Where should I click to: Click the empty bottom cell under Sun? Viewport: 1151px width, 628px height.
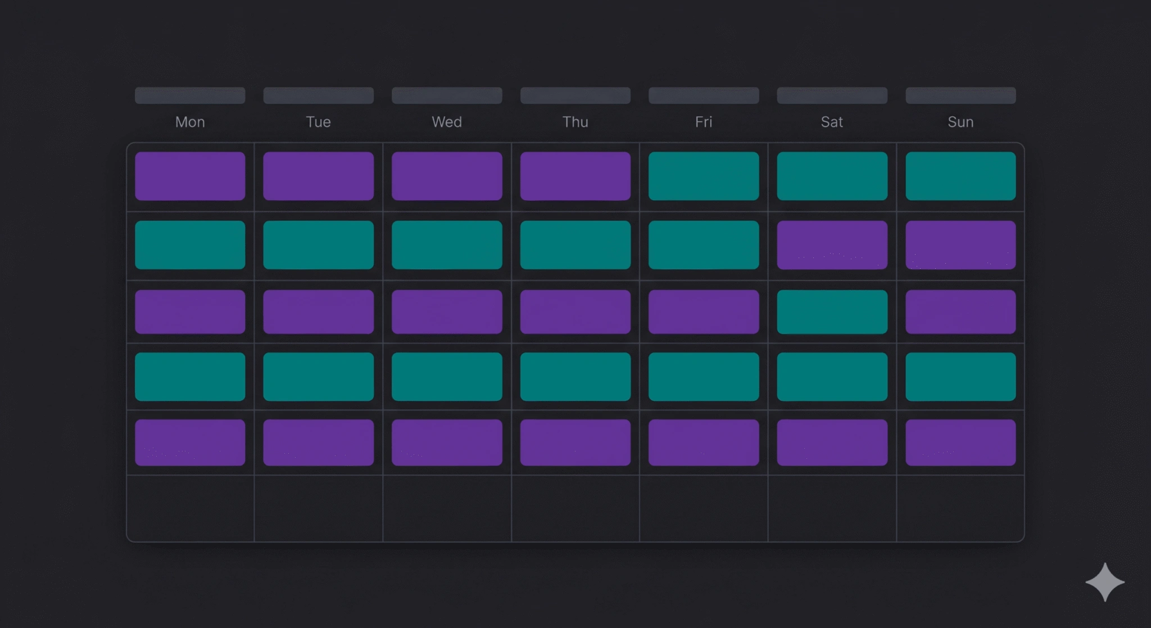coord(960,508)
